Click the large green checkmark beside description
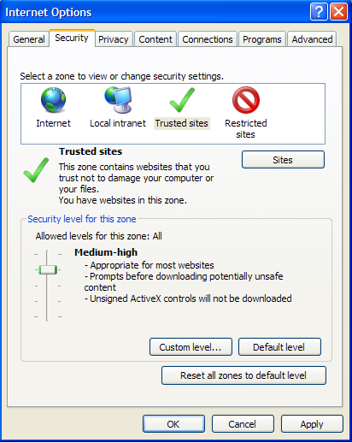 pyautogui.click(x=36, y=170)
